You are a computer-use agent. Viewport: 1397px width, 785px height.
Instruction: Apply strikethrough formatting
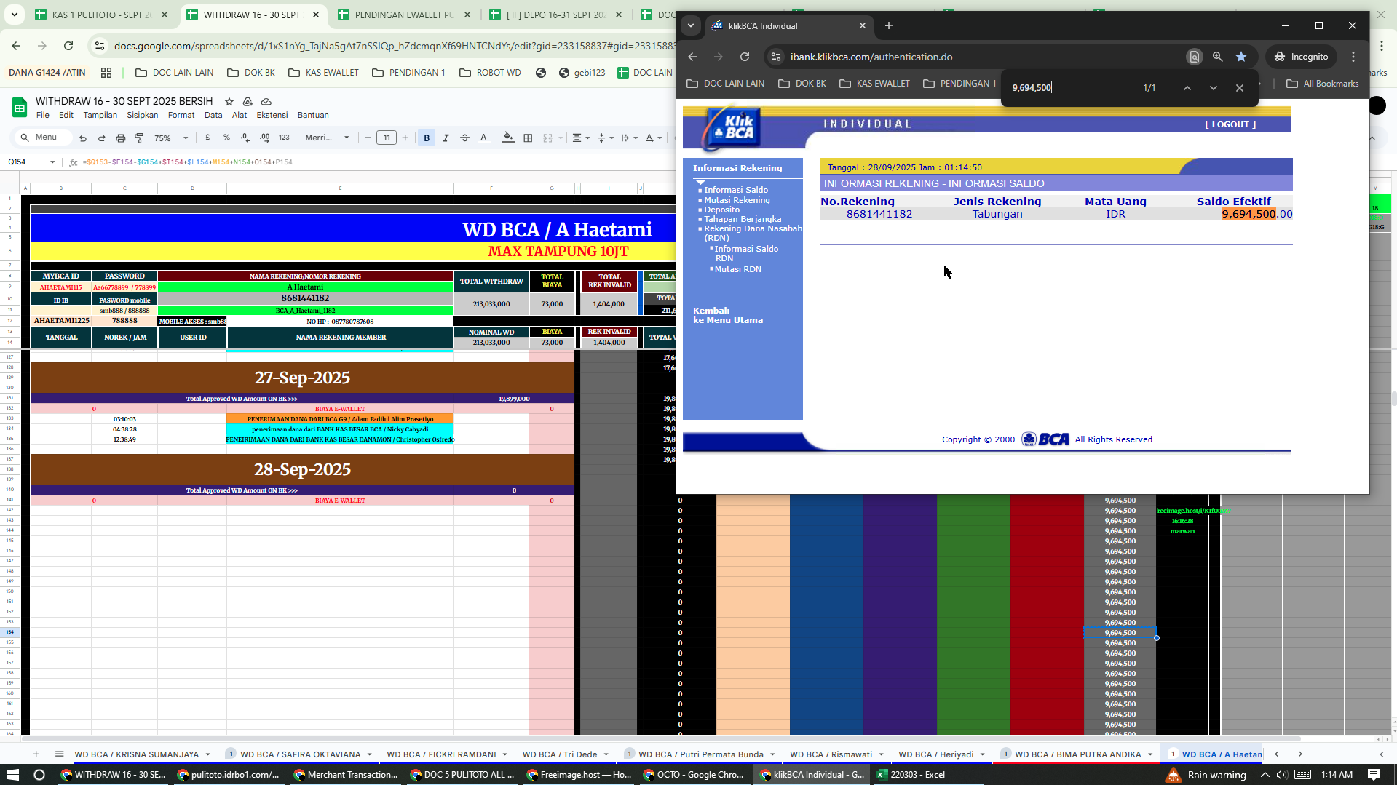click(464, 138)
